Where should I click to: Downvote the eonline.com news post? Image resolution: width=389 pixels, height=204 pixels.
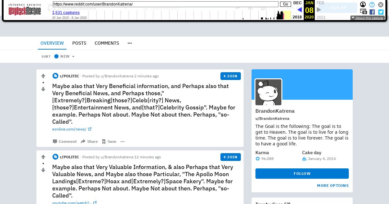pos(43,89)
